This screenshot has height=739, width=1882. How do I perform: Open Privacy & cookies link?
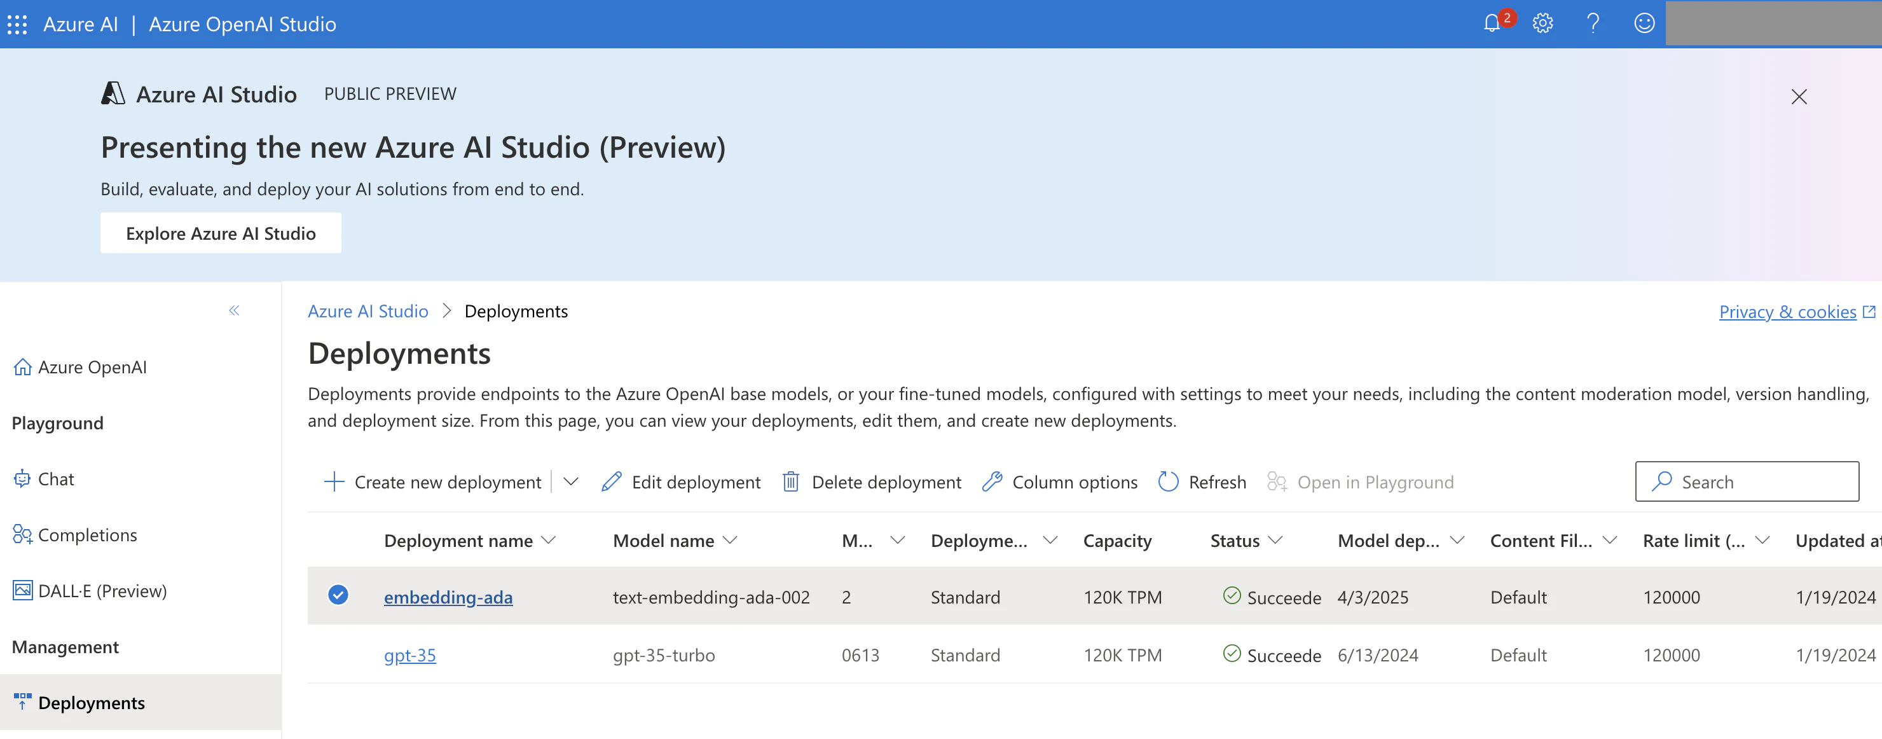pyautogui.click(x=1787, y=312)
